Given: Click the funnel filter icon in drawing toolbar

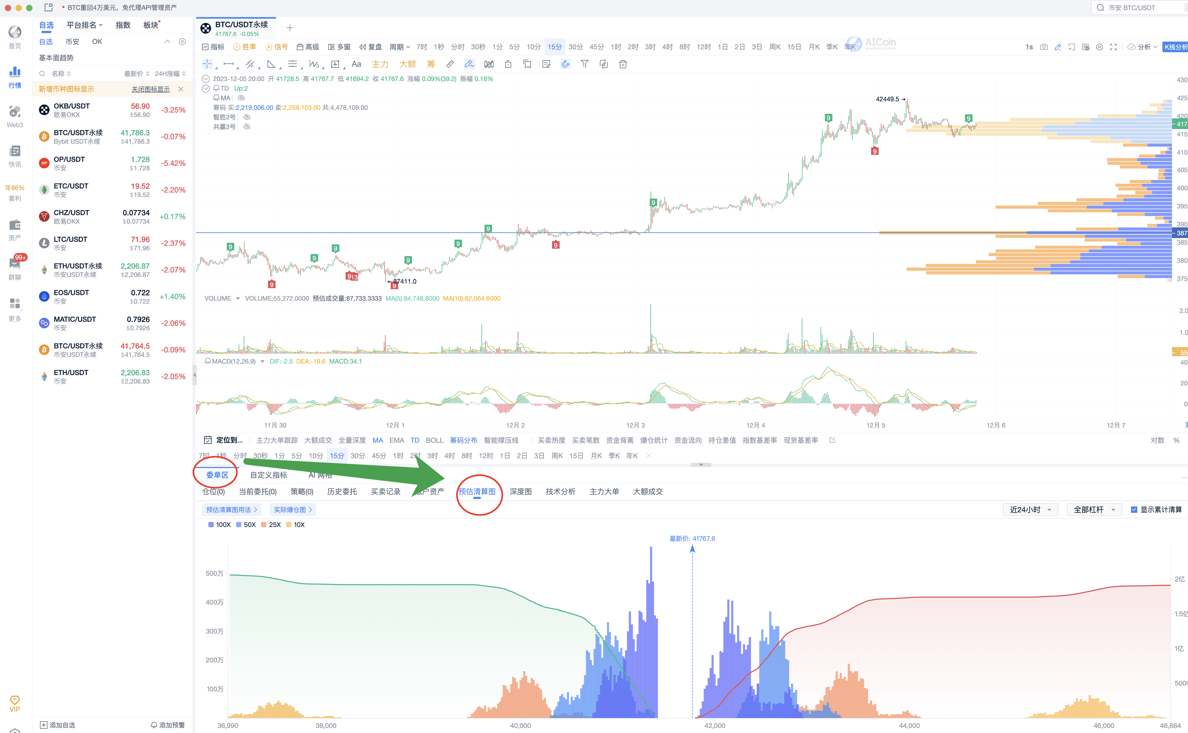Looking at the screenshot, I should coord(585,64).
